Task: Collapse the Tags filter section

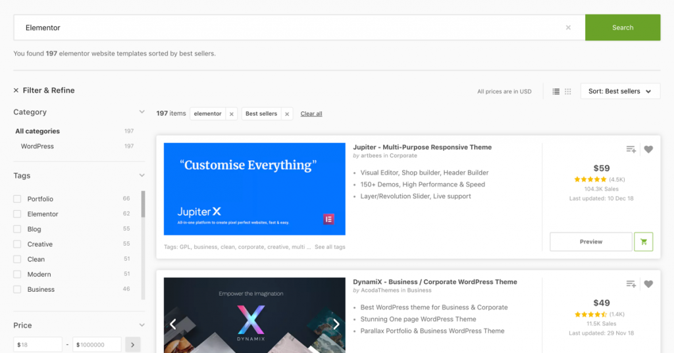Action: click(142, 176)
